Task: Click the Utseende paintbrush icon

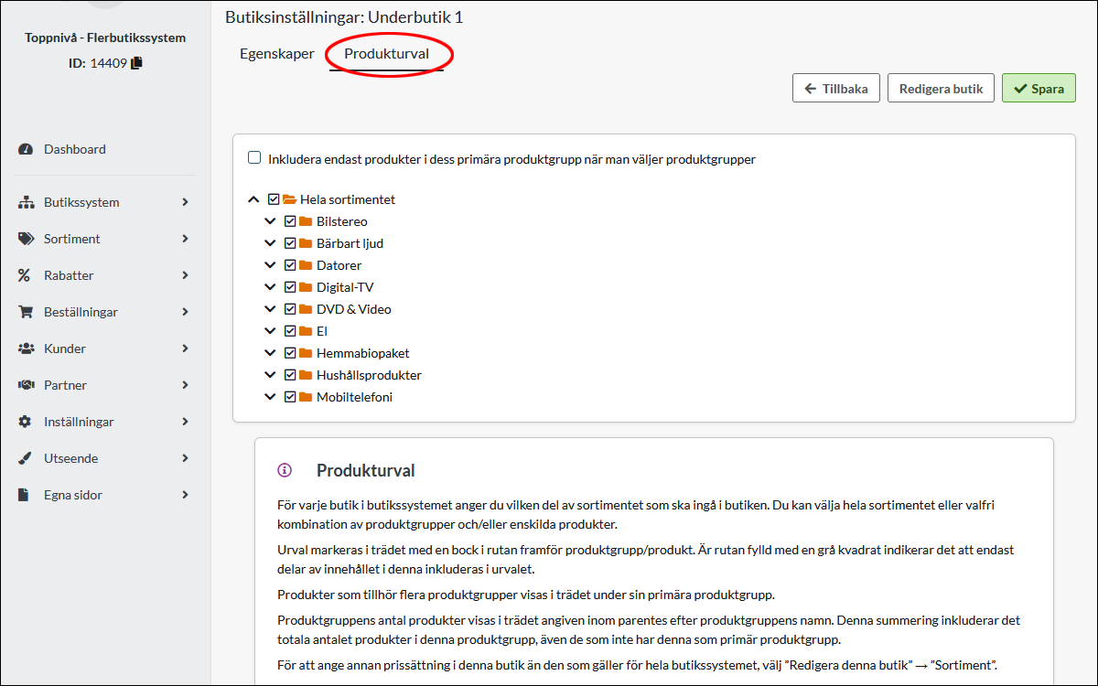Action: 26,458
